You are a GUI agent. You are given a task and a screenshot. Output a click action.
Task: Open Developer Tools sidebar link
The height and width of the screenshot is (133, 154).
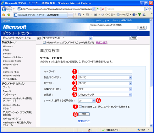12,61
